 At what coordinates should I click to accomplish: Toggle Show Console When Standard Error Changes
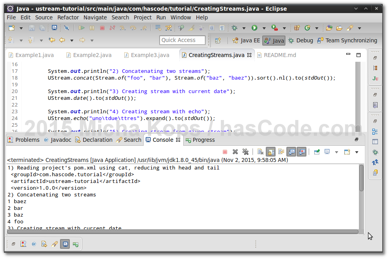[x=302, y=152]
